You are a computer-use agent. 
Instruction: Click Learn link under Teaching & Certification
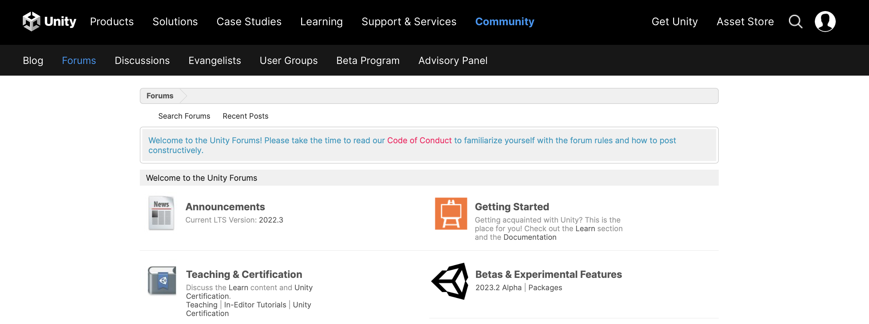[x=238, y=287]
